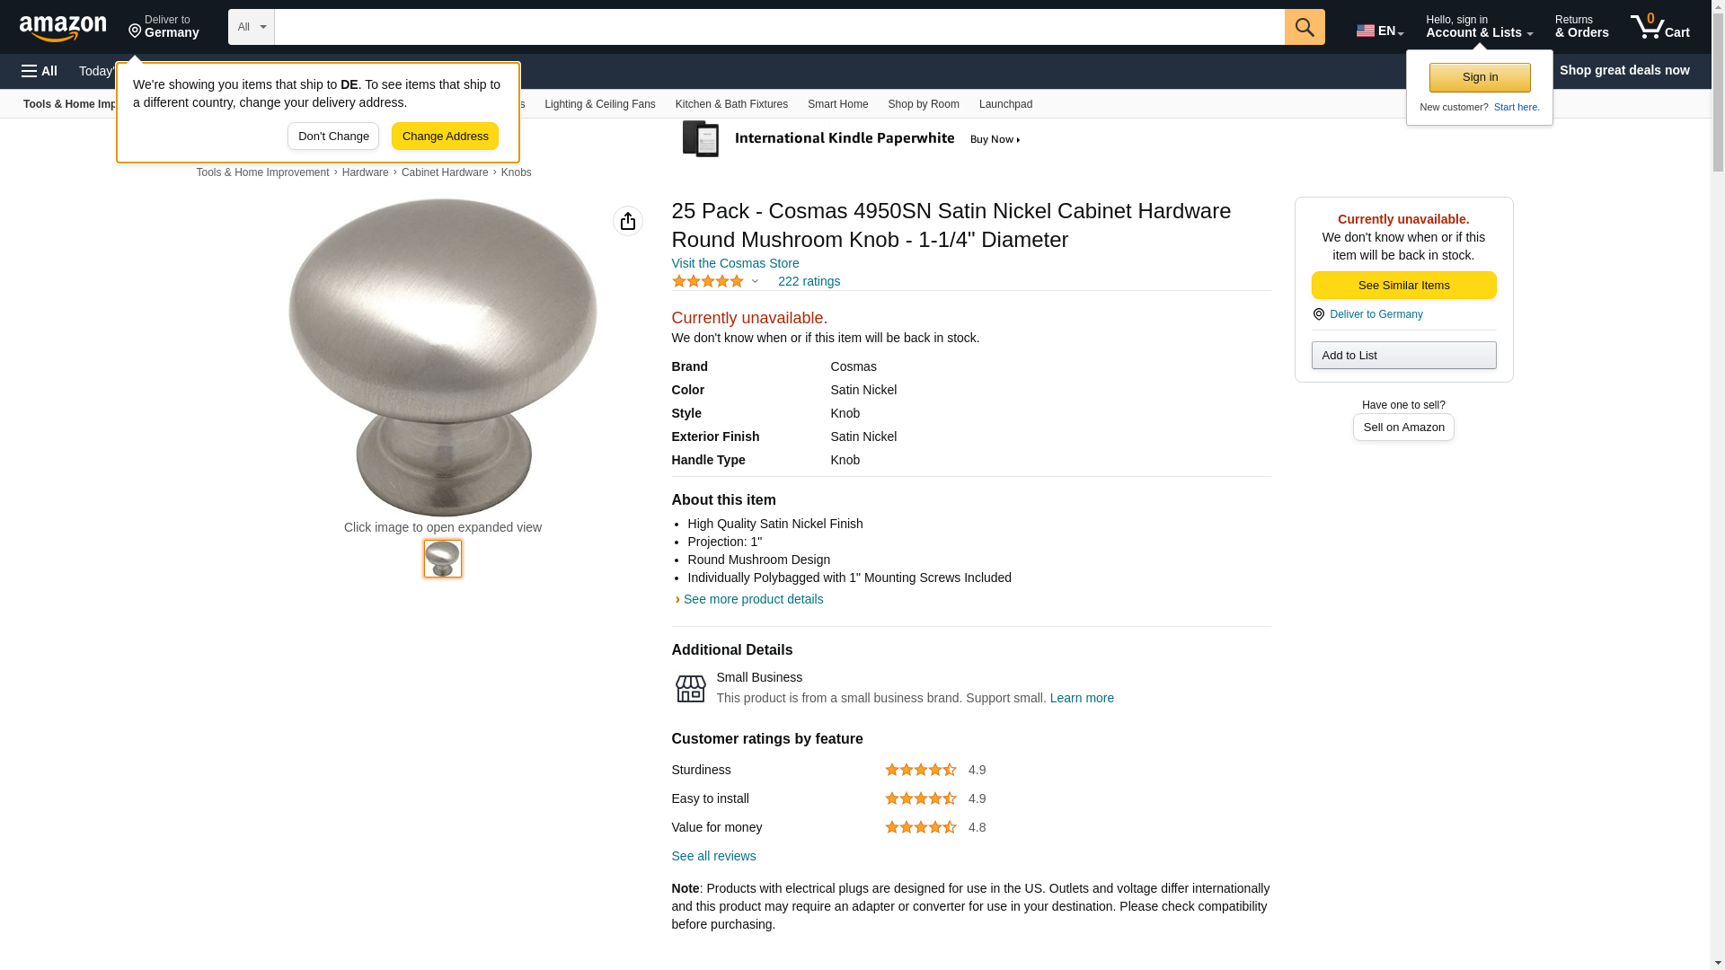
Task: Click See Similar Items button
Action: tap(1403, 286)
